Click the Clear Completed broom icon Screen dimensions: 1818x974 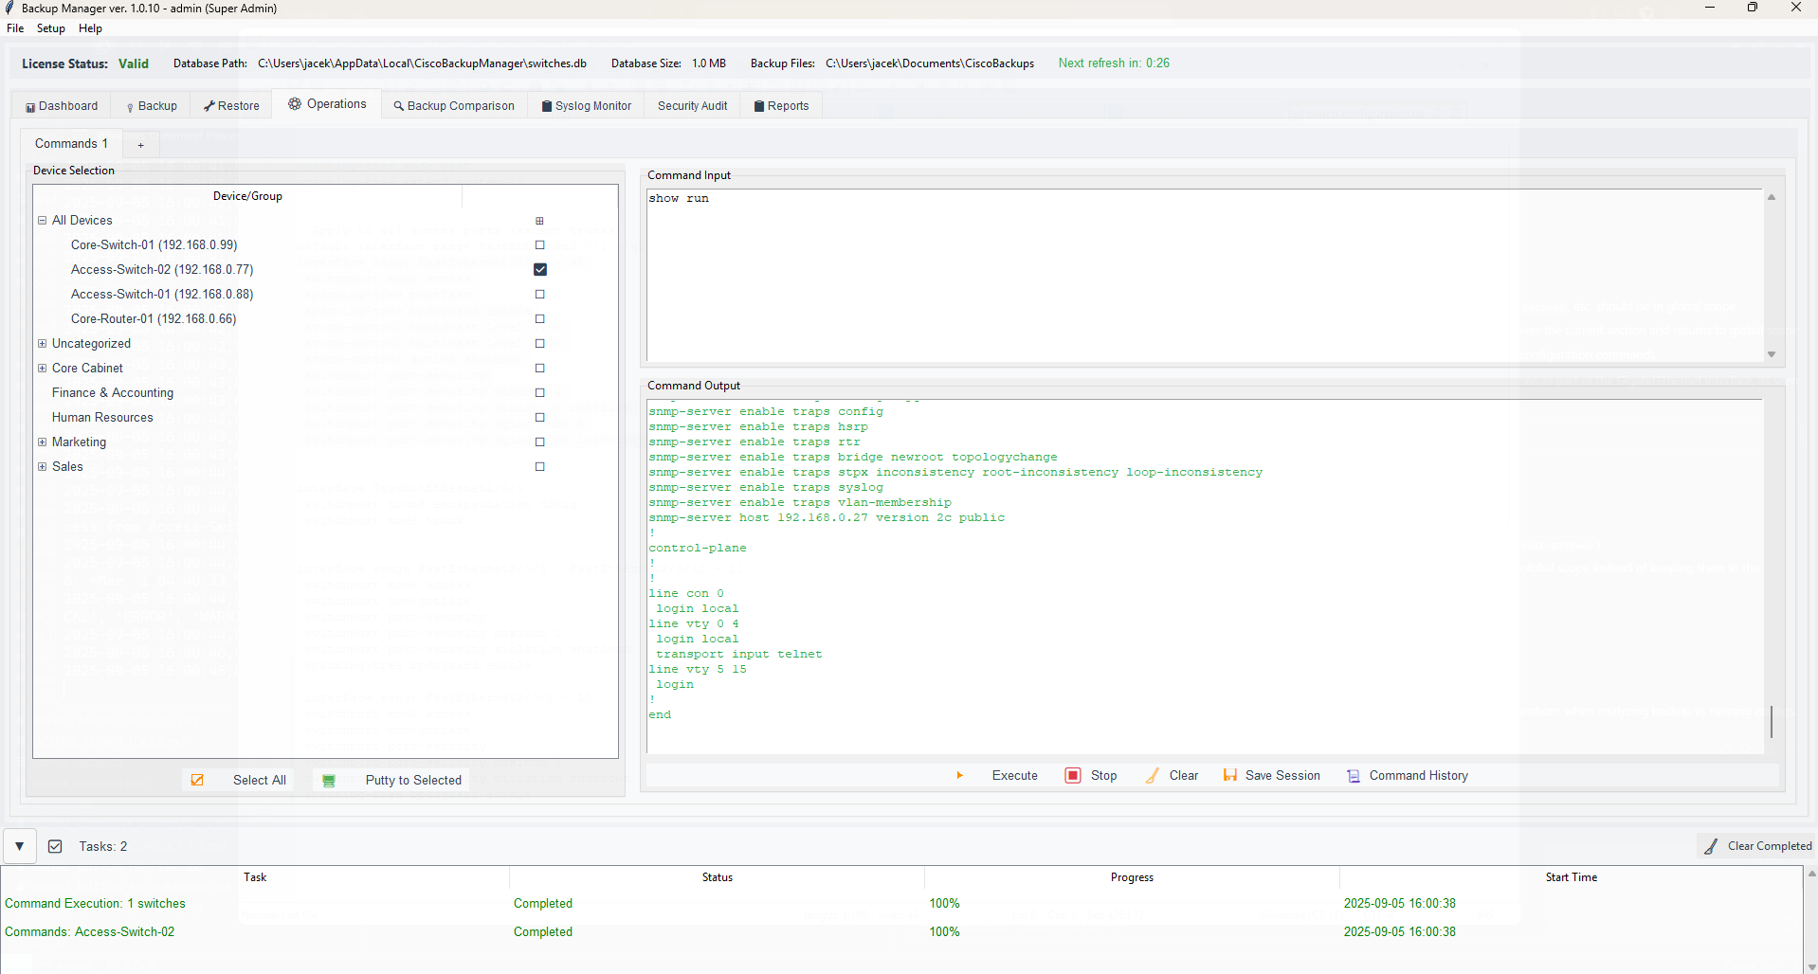(1711, 846)
